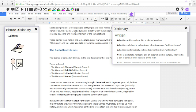Viewport: 196px width, 112px height.
Task: Toggle the Picture Dictionary toolbar icon
Action: point(17,9)
